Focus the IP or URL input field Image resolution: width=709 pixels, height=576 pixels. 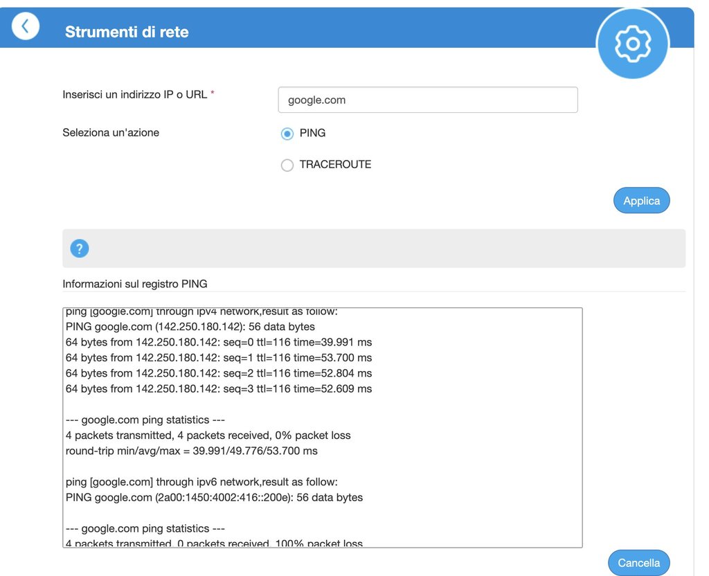coord(427,100)
